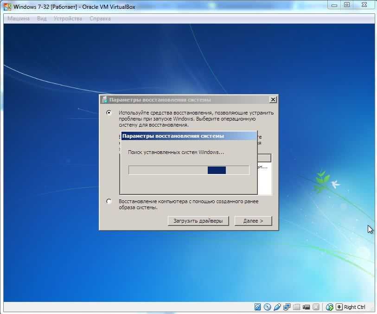Select the 'Используйте средства восстановления' radio option
377x314 pixels.
click(109, 113)
